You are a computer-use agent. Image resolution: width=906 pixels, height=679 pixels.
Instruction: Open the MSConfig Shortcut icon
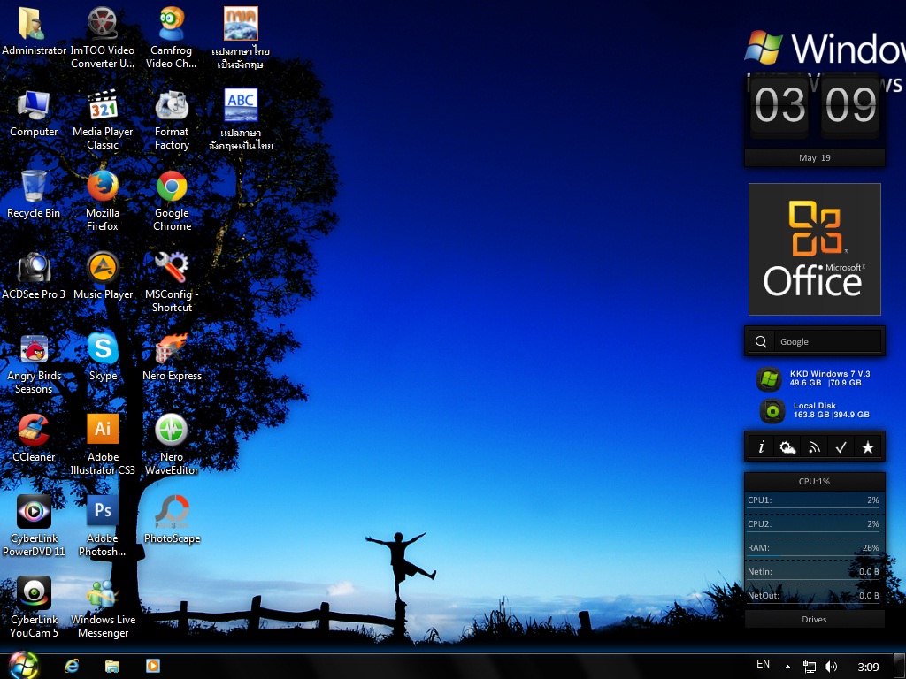click(x=171, y=269)
